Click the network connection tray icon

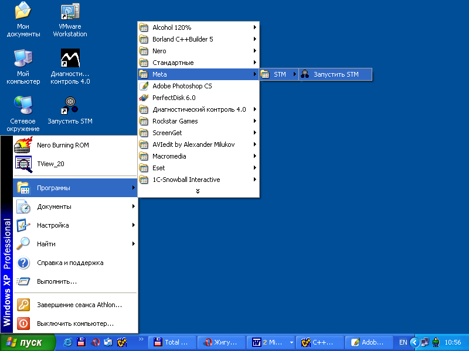pyautogui.click(x=424, y=342)
